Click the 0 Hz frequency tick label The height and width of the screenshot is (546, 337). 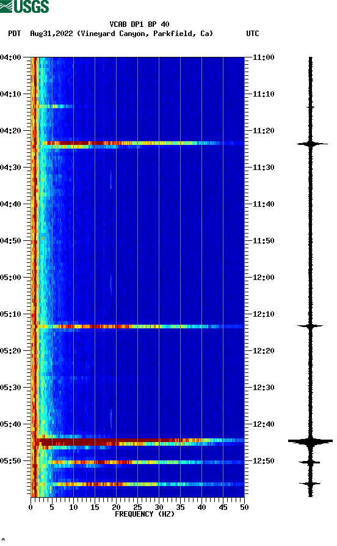(31, 507)
